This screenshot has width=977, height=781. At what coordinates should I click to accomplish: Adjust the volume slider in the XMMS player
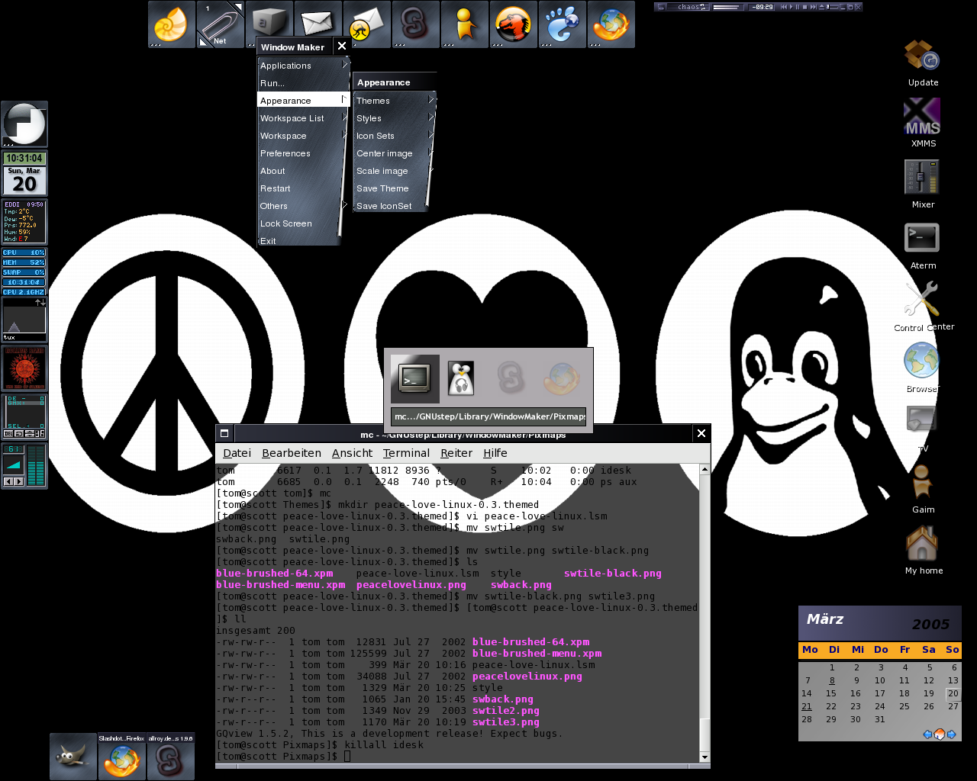834,7
